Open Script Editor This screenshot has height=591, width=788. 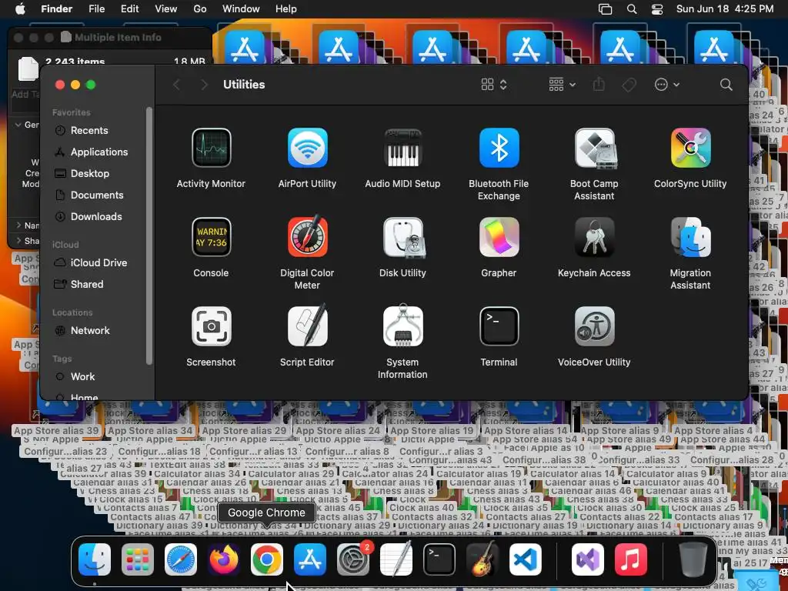[307, 326]
